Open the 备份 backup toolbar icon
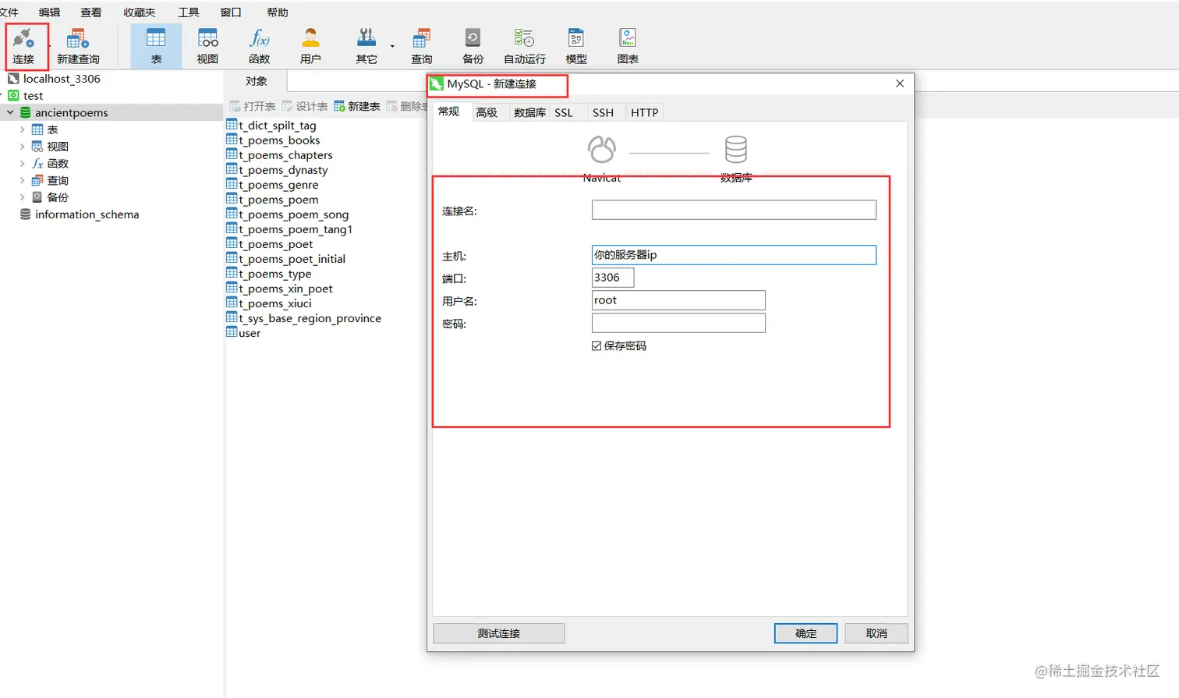This screenshot has height=698, width=1179. [473, 46]
